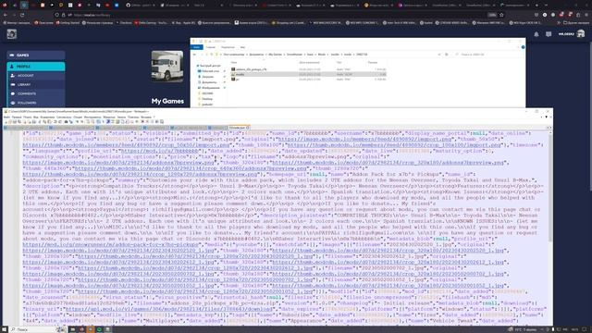The image size is (592, 333).
Task: Select PROFILE in the mod.io sidebar
Action: pos(36,67)
